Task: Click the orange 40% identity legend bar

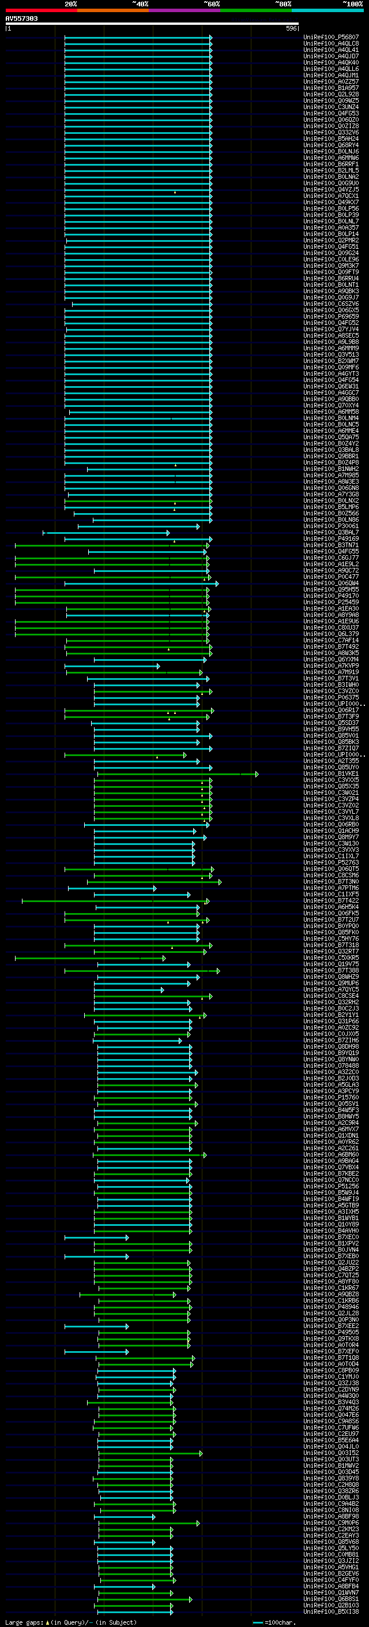Action: point(113,10)
